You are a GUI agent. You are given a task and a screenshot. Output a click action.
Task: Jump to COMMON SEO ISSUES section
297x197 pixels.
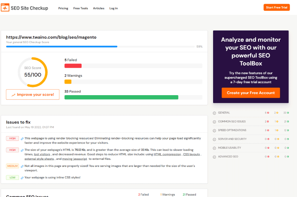(x=232, y=121)
